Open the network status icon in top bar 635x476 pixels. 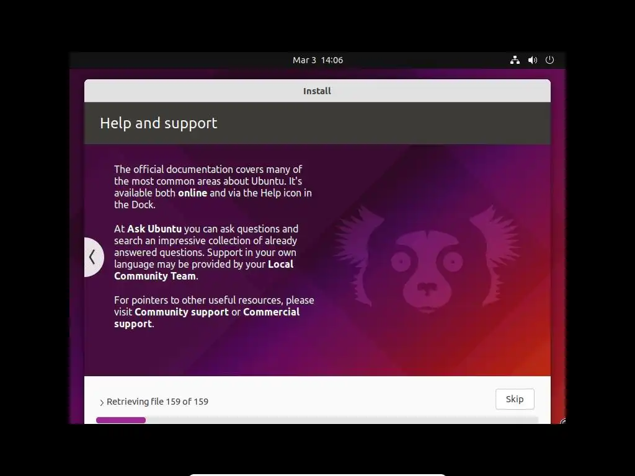(515, 60)
